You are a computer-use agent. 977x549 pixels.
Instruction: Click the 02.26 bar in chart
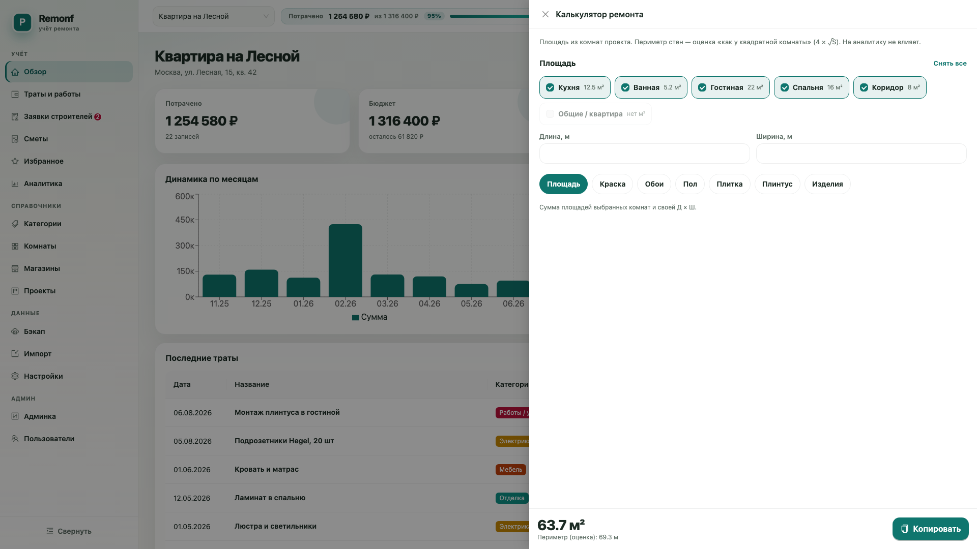[346, 260]
